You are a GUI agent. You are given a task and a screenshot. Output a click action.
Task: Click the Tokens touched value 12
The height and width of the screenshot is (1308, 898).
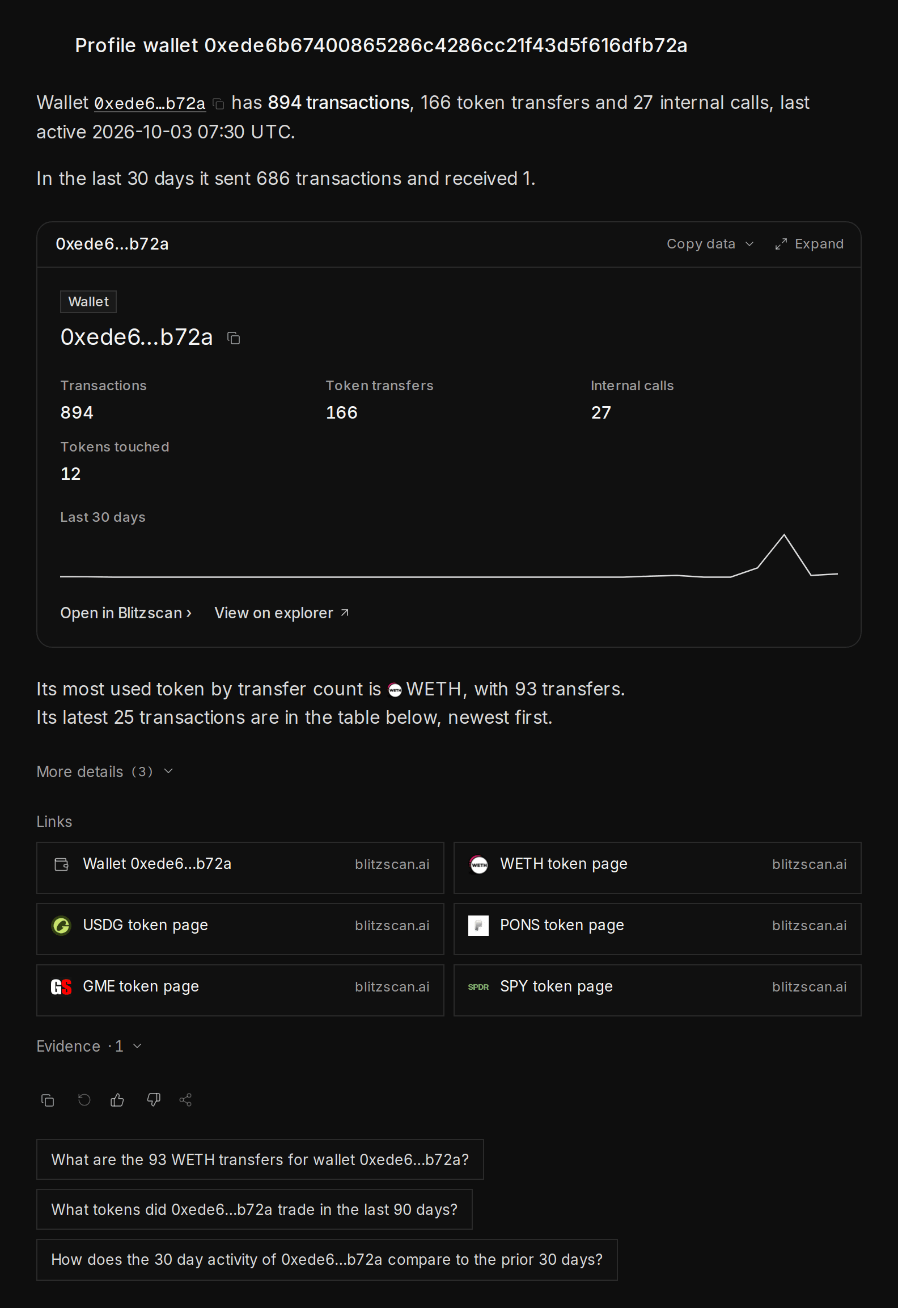71,474
